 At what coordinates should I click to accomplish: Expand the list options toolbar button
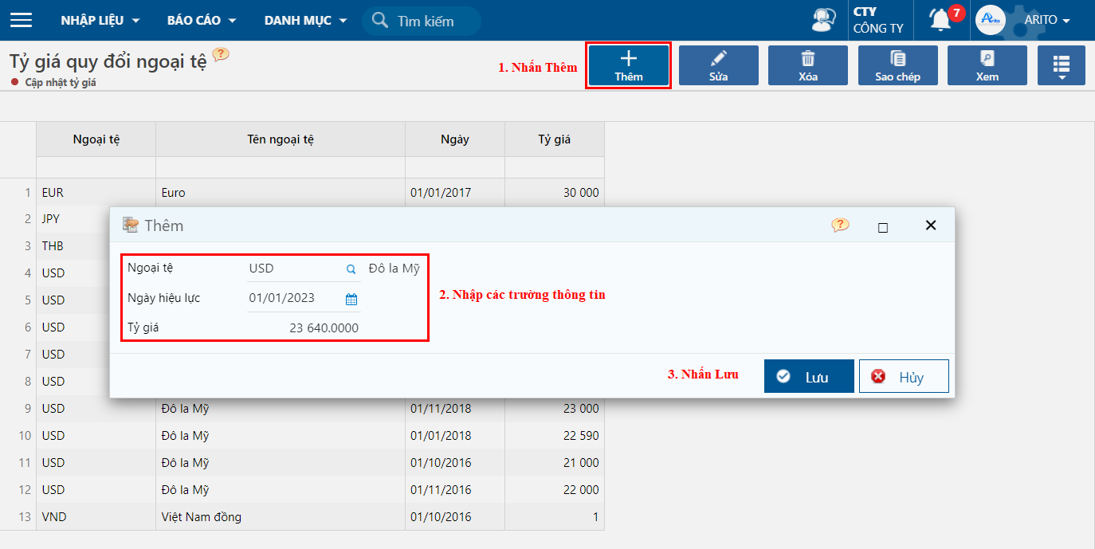pyautogui.click(x=1061, y=65)
